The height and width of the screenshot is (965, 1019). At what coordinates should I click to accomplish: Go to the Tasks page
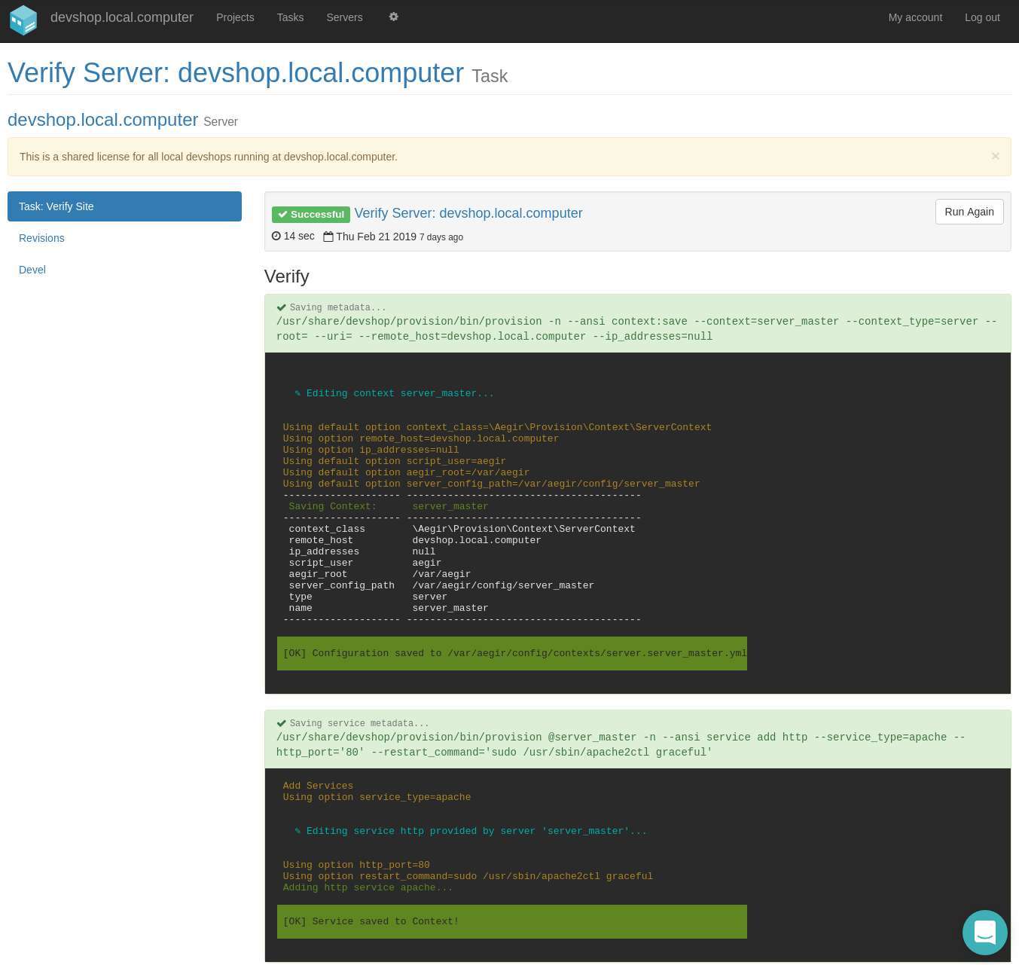[x=290, y=17]
